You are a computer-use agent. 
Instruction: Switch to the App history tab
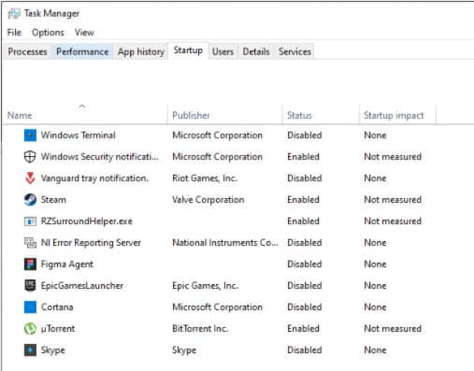tap(141, 51)
